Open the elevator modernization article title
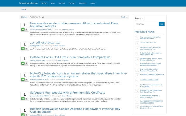 (74, 25)
